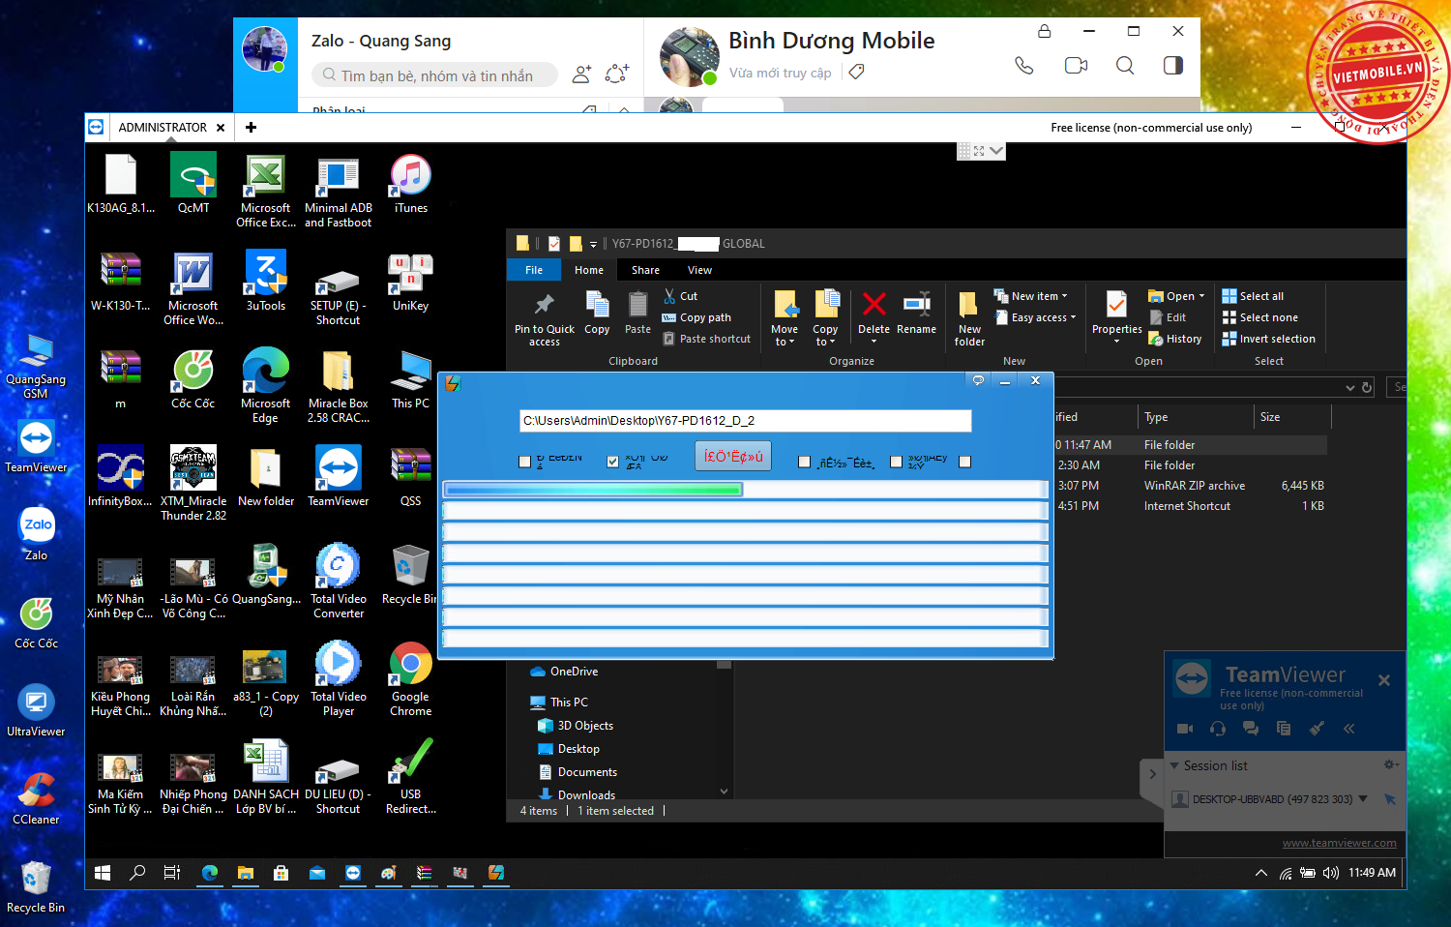Open the dropdown arrow next to DESKTOP-UBBVABD
Screen dimensions: 1451x927
pyautogui.click(x=1363, y=799)
